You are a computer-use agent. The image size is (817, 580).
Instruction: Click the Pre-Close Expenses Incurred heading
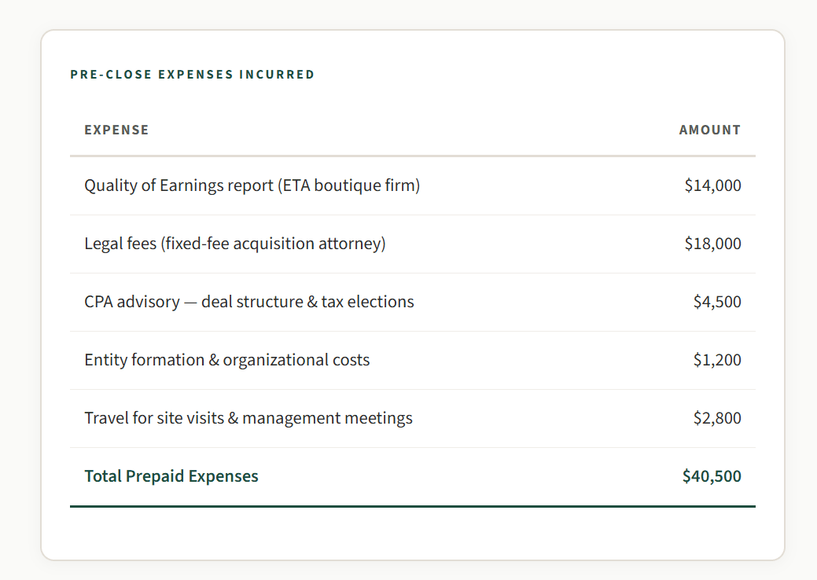tap(193, 75)
